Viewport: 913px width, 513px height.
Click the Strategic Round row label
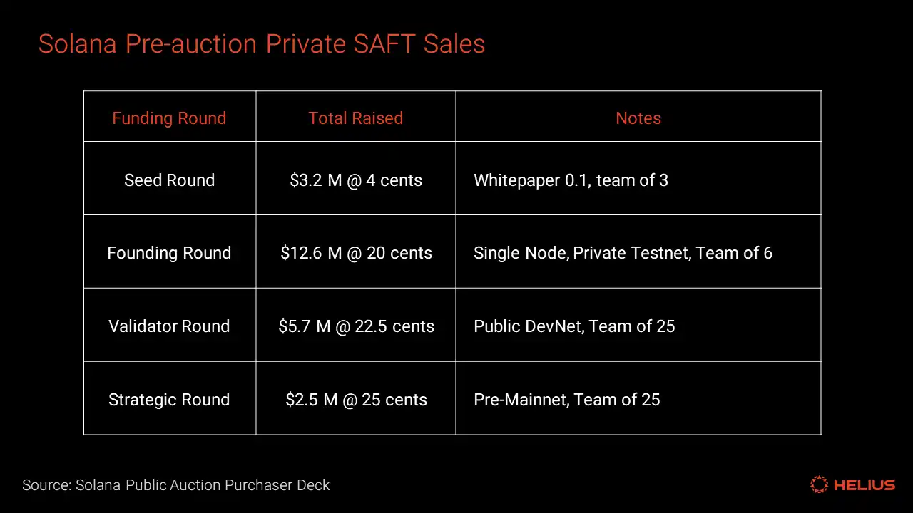(169, 400)
